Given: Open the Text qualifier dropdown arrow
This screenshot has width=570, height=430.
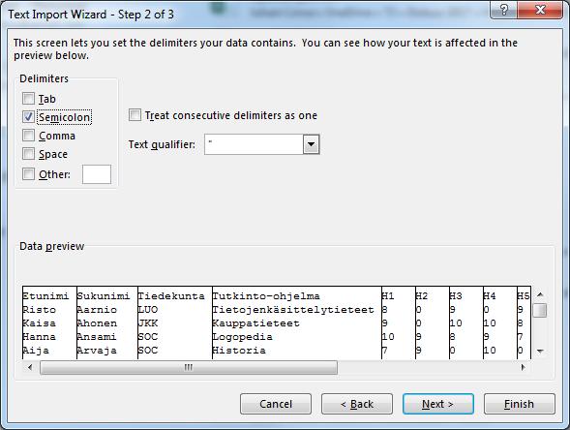Looking at the screenshot, I should 311,144.
